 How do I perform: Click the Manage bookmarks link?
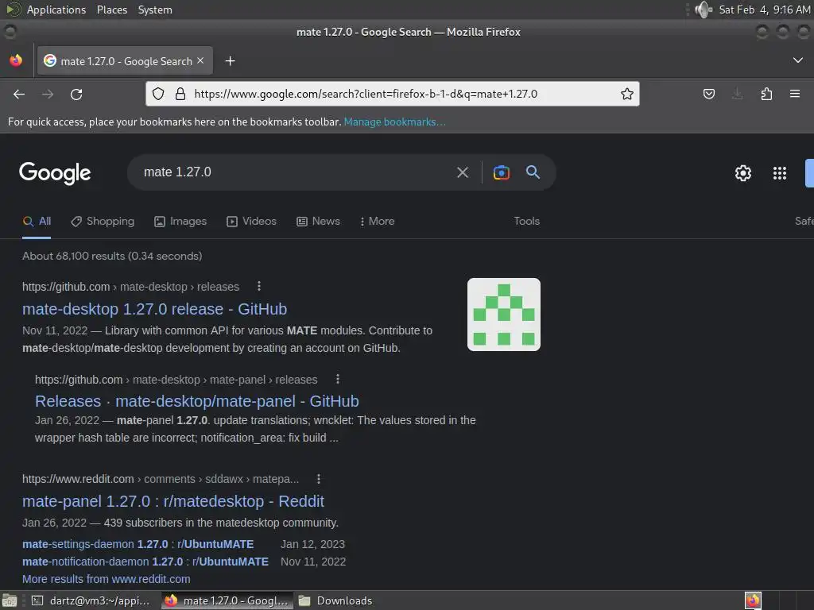(394, 122)
